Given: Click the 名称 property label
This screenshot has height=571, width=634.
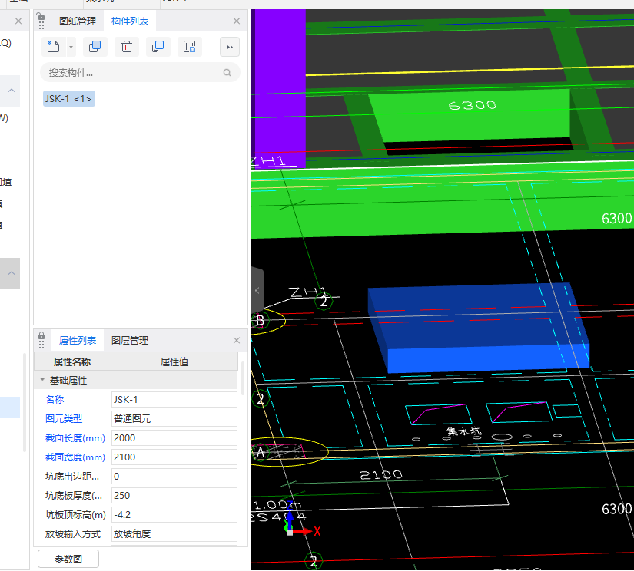Looking at the screenshot, I should (55, 399).
